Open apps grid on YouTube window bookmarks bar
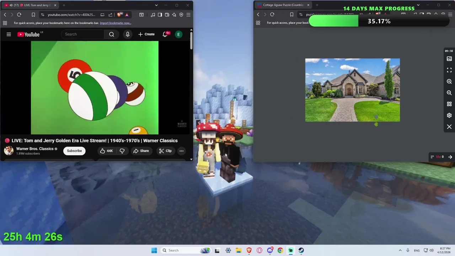 [5, 23]
